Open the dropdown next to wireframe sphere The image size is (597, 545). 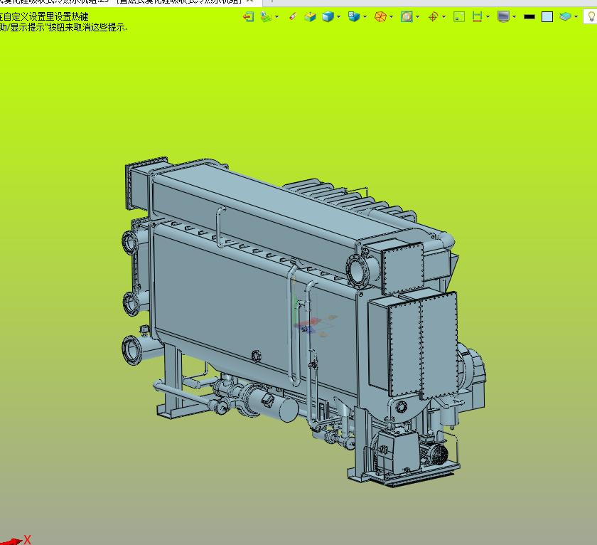(x=391, y=16)
